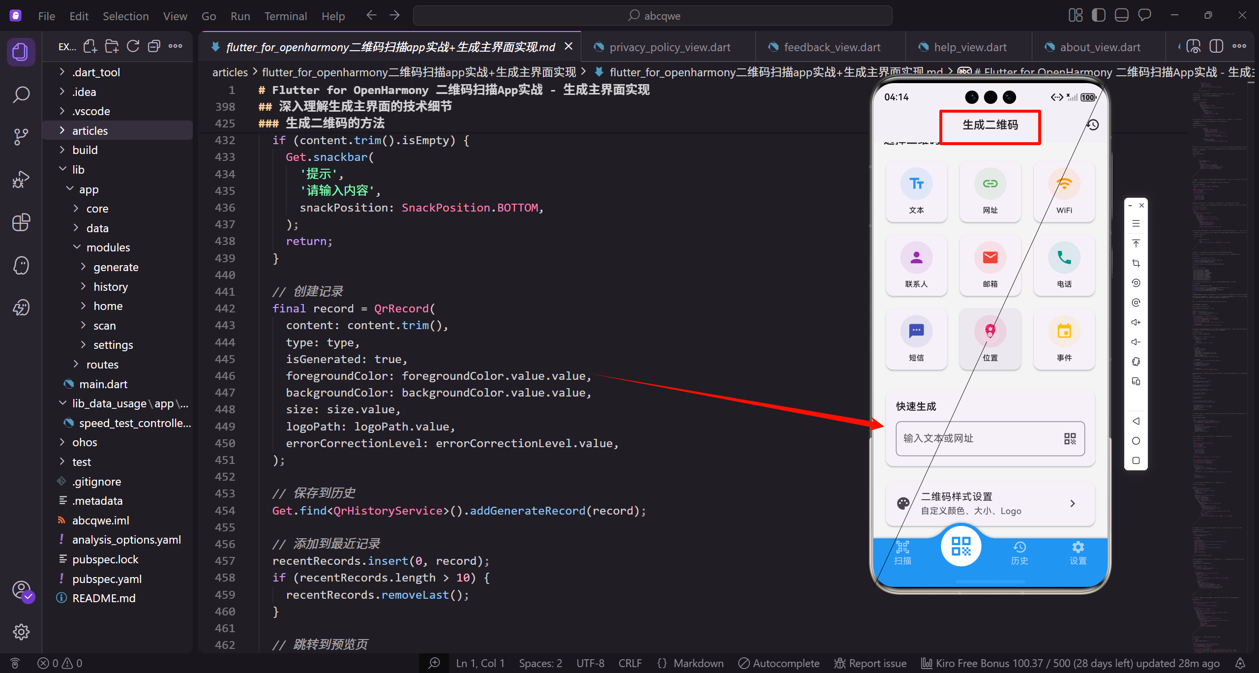1259x673 pixels.
Task: Switch to feedback_view.dart tab
Action: point(832,47)
